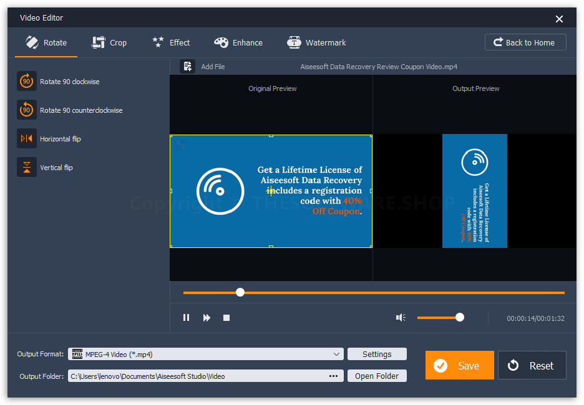Click the Horizontal flip icon
The width and height of the screenshot is (584, 405).
pos(26,138)
